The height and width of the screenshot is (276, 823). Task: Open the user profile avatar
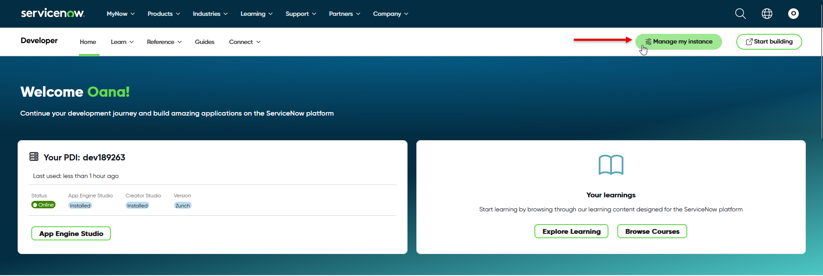(793, 14)
